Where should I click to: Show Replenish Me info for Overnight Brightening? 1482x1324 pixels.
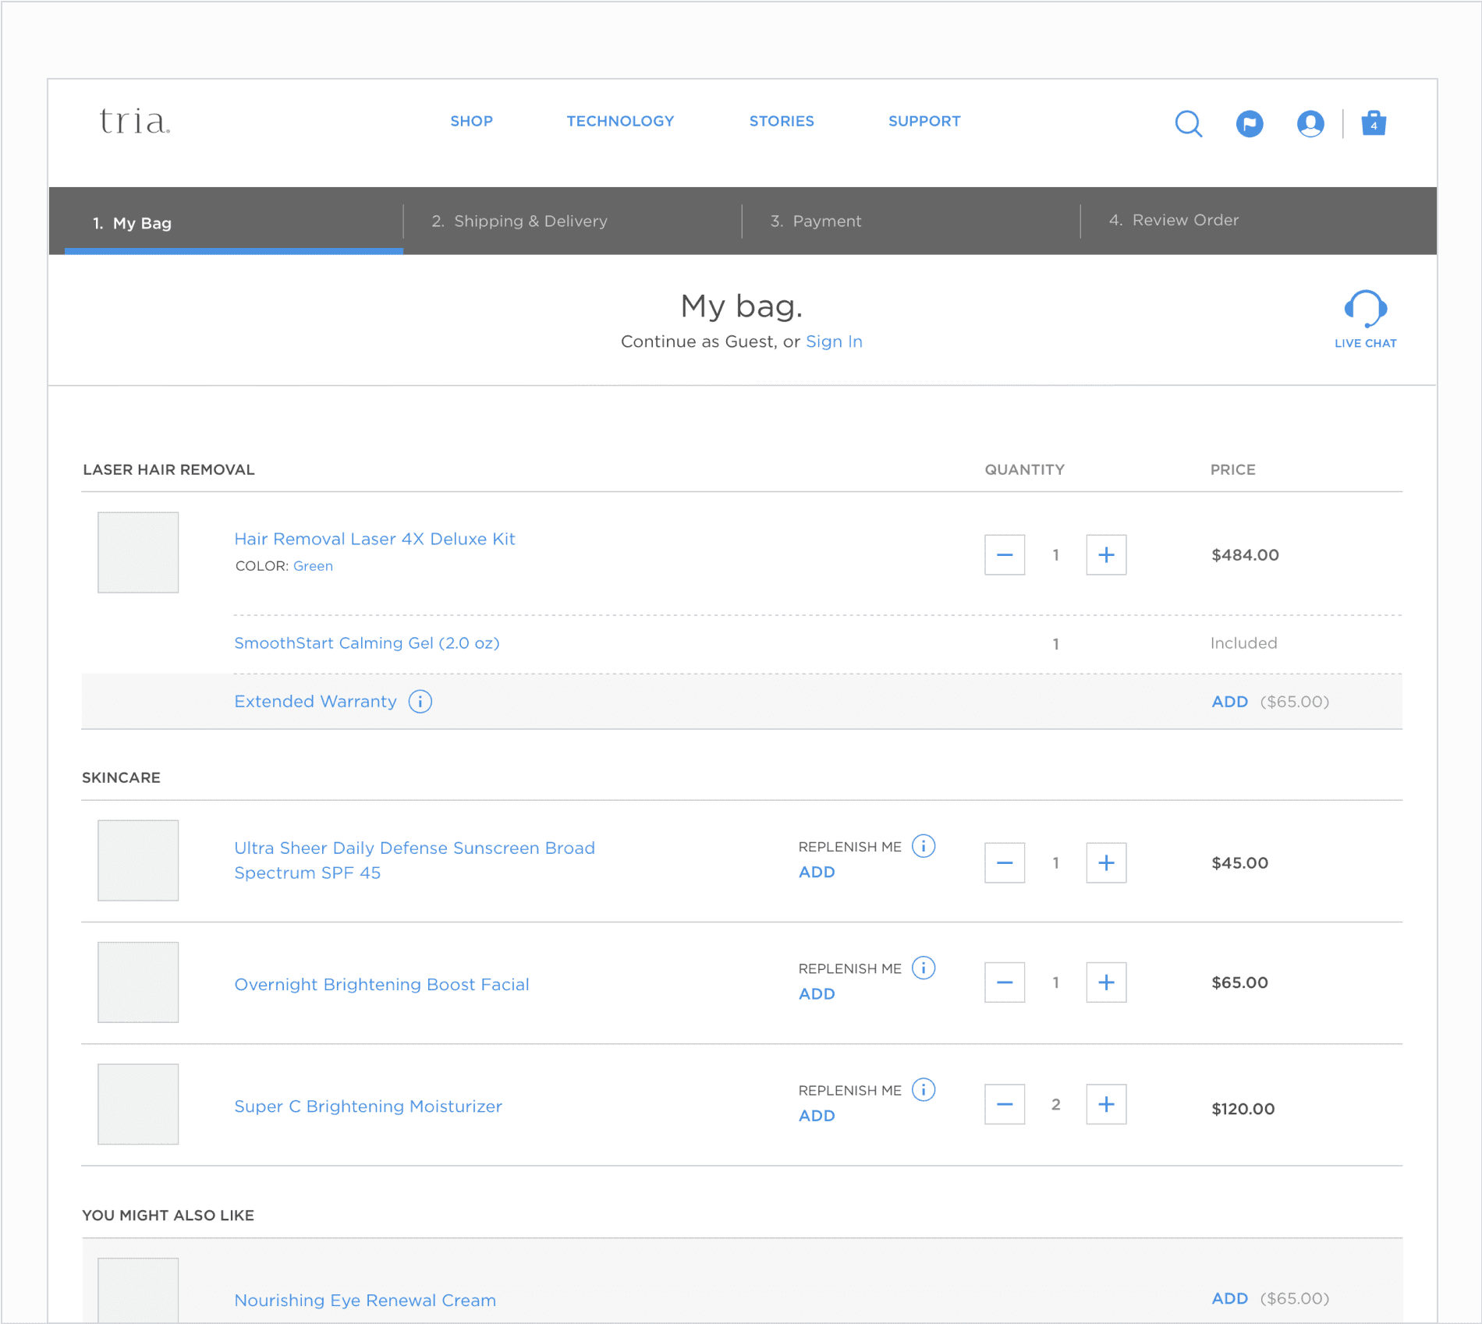click(x=924, y=968)
